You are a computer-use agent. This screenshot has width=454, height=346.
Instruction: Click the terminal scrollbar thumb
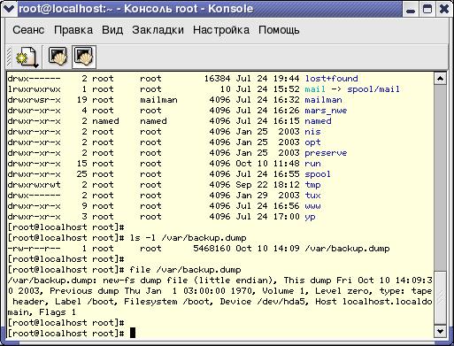(440, 296)
